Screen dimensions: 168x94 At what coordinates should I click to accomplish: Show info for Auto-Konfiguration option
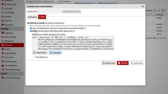tap(85, 28)
